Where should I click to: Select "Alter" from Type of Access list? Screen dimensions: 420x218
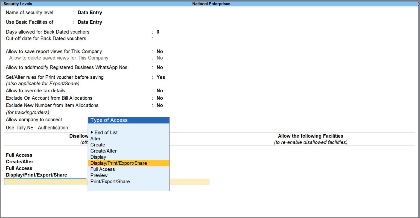95,139
